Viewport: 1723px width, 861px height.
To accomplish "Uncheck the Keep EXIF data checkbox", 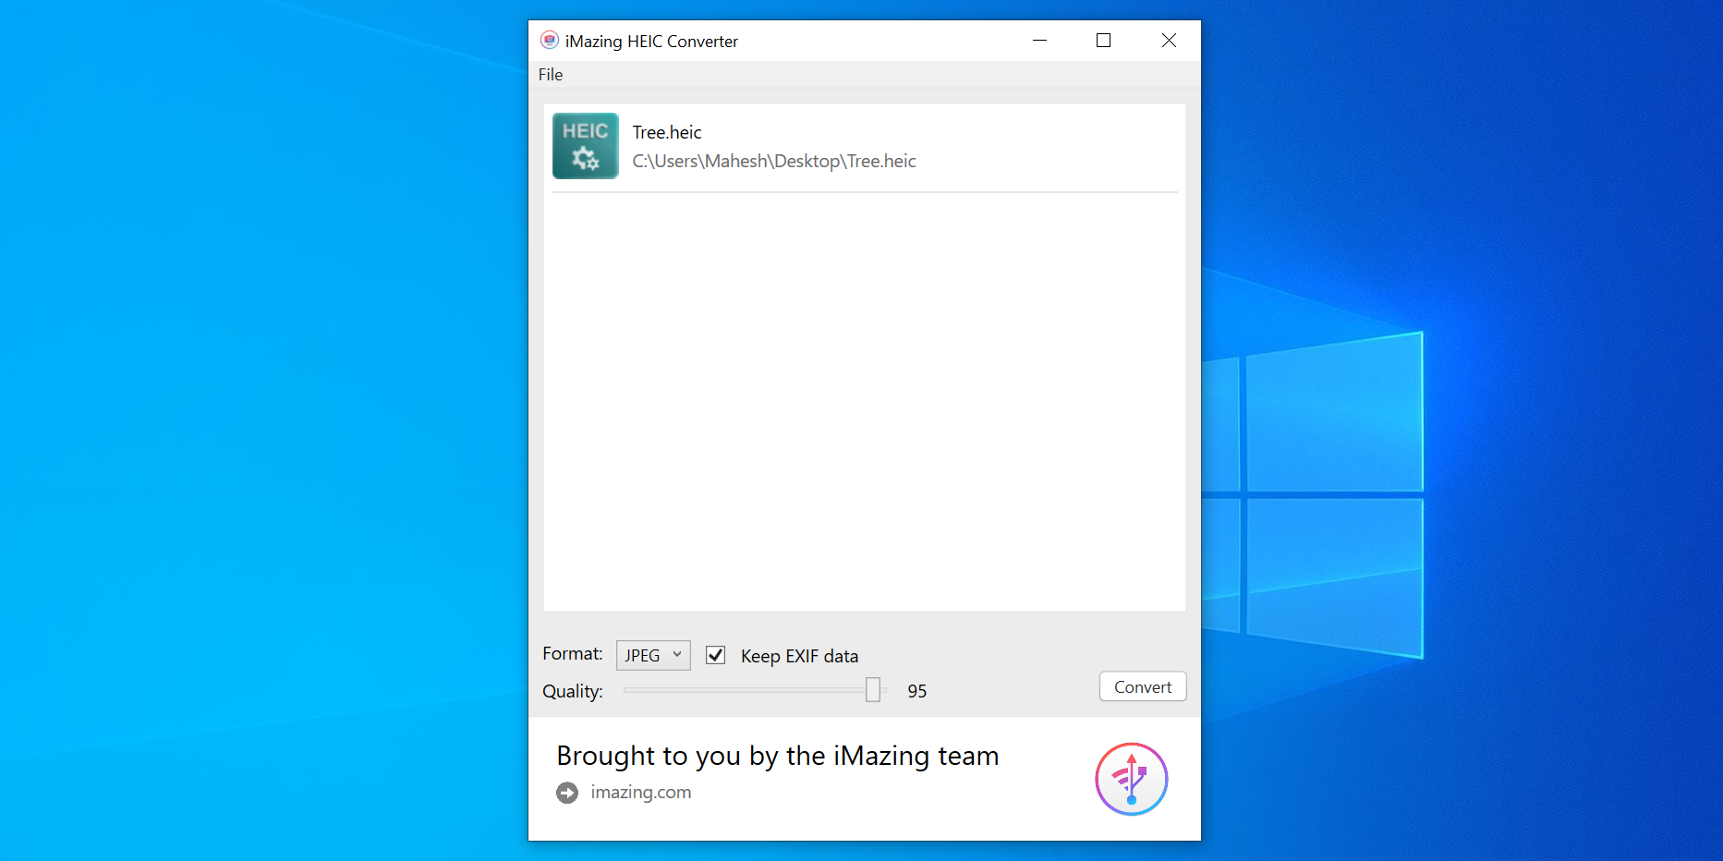I will (x=715, y=655).
